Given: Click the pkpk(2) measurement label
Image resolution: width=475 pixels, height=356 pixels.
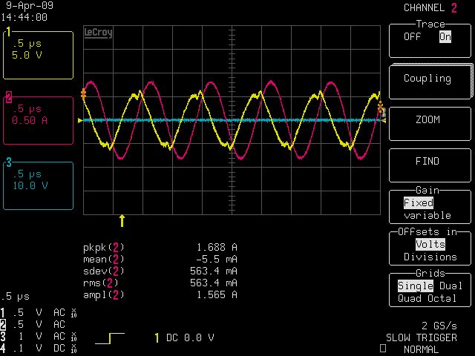Looking at the screenshot, I should point(104,247).
